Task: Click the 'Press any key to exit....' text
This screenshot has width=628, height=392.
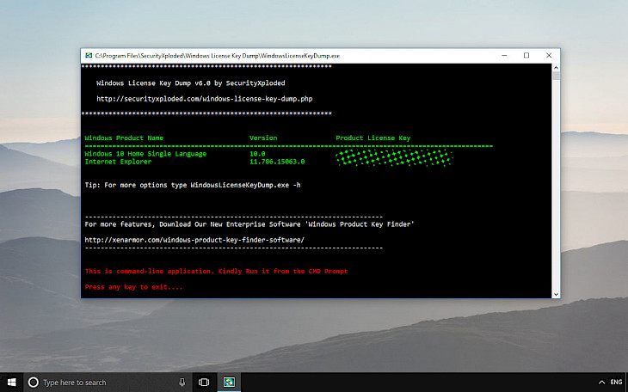Action: (x=133, y=287)
